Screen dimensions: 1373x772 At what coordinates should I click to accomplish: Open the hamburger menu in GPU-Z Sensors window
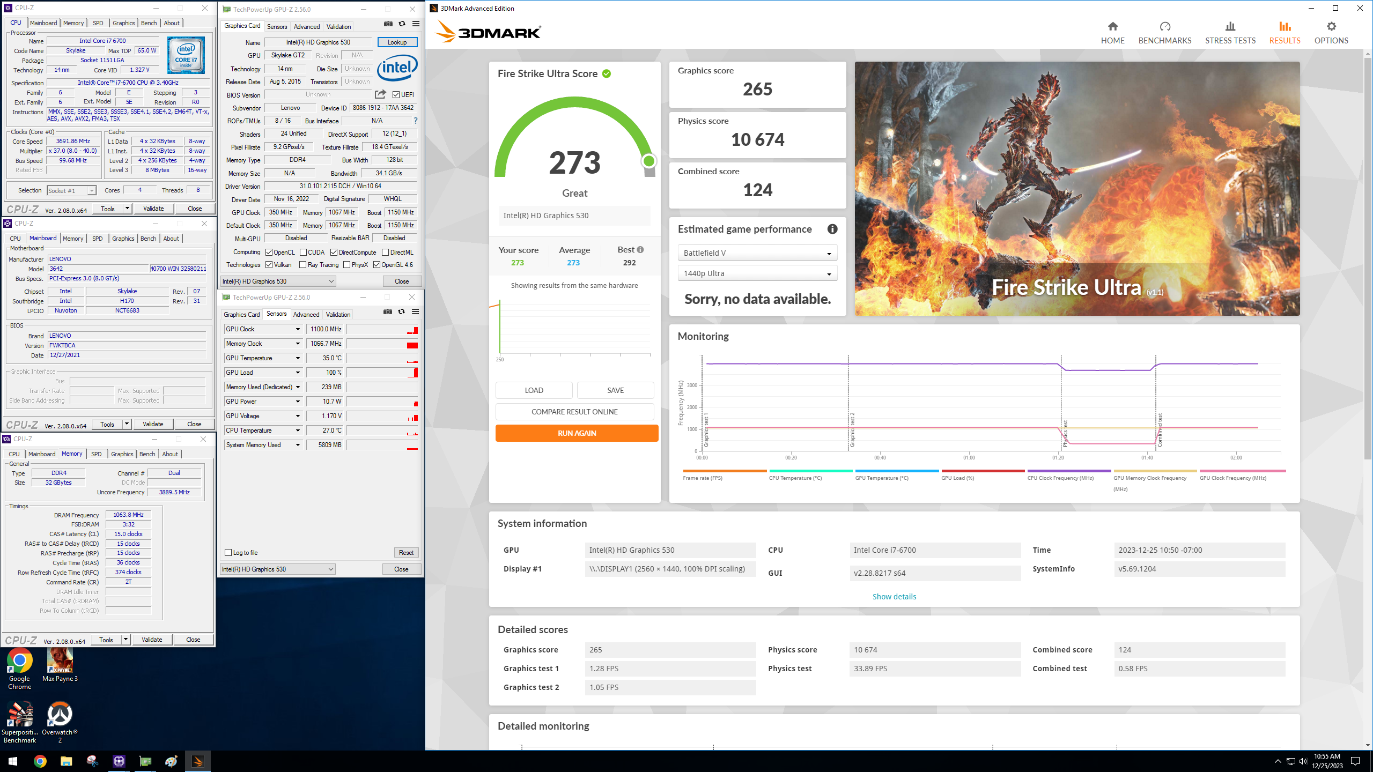[x=415, y=311]
